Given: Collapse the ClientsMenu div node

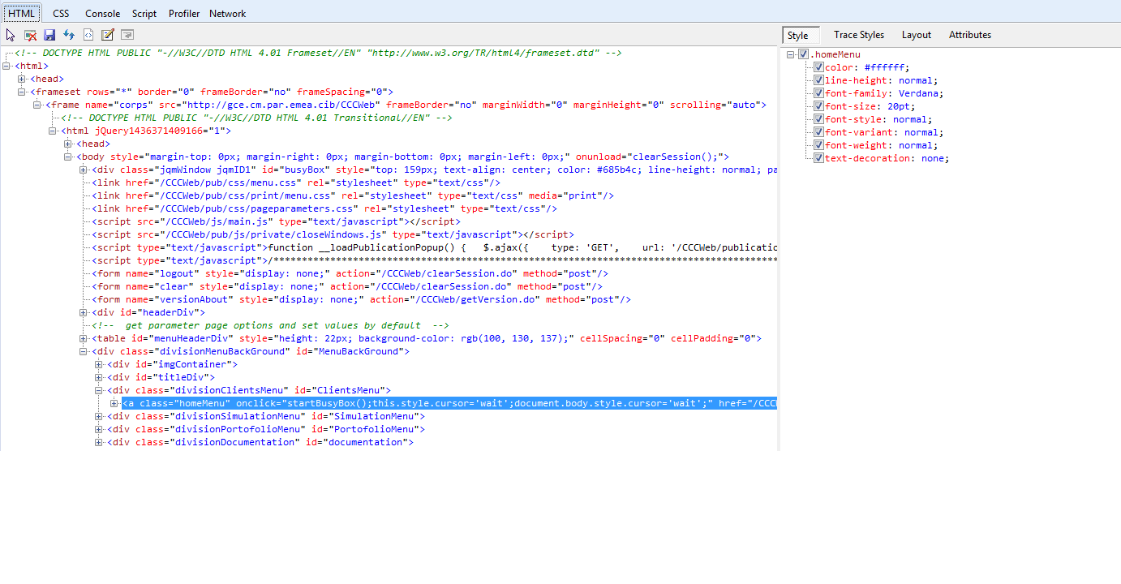Looking at the screenshot, I should (x=99, y=390).
